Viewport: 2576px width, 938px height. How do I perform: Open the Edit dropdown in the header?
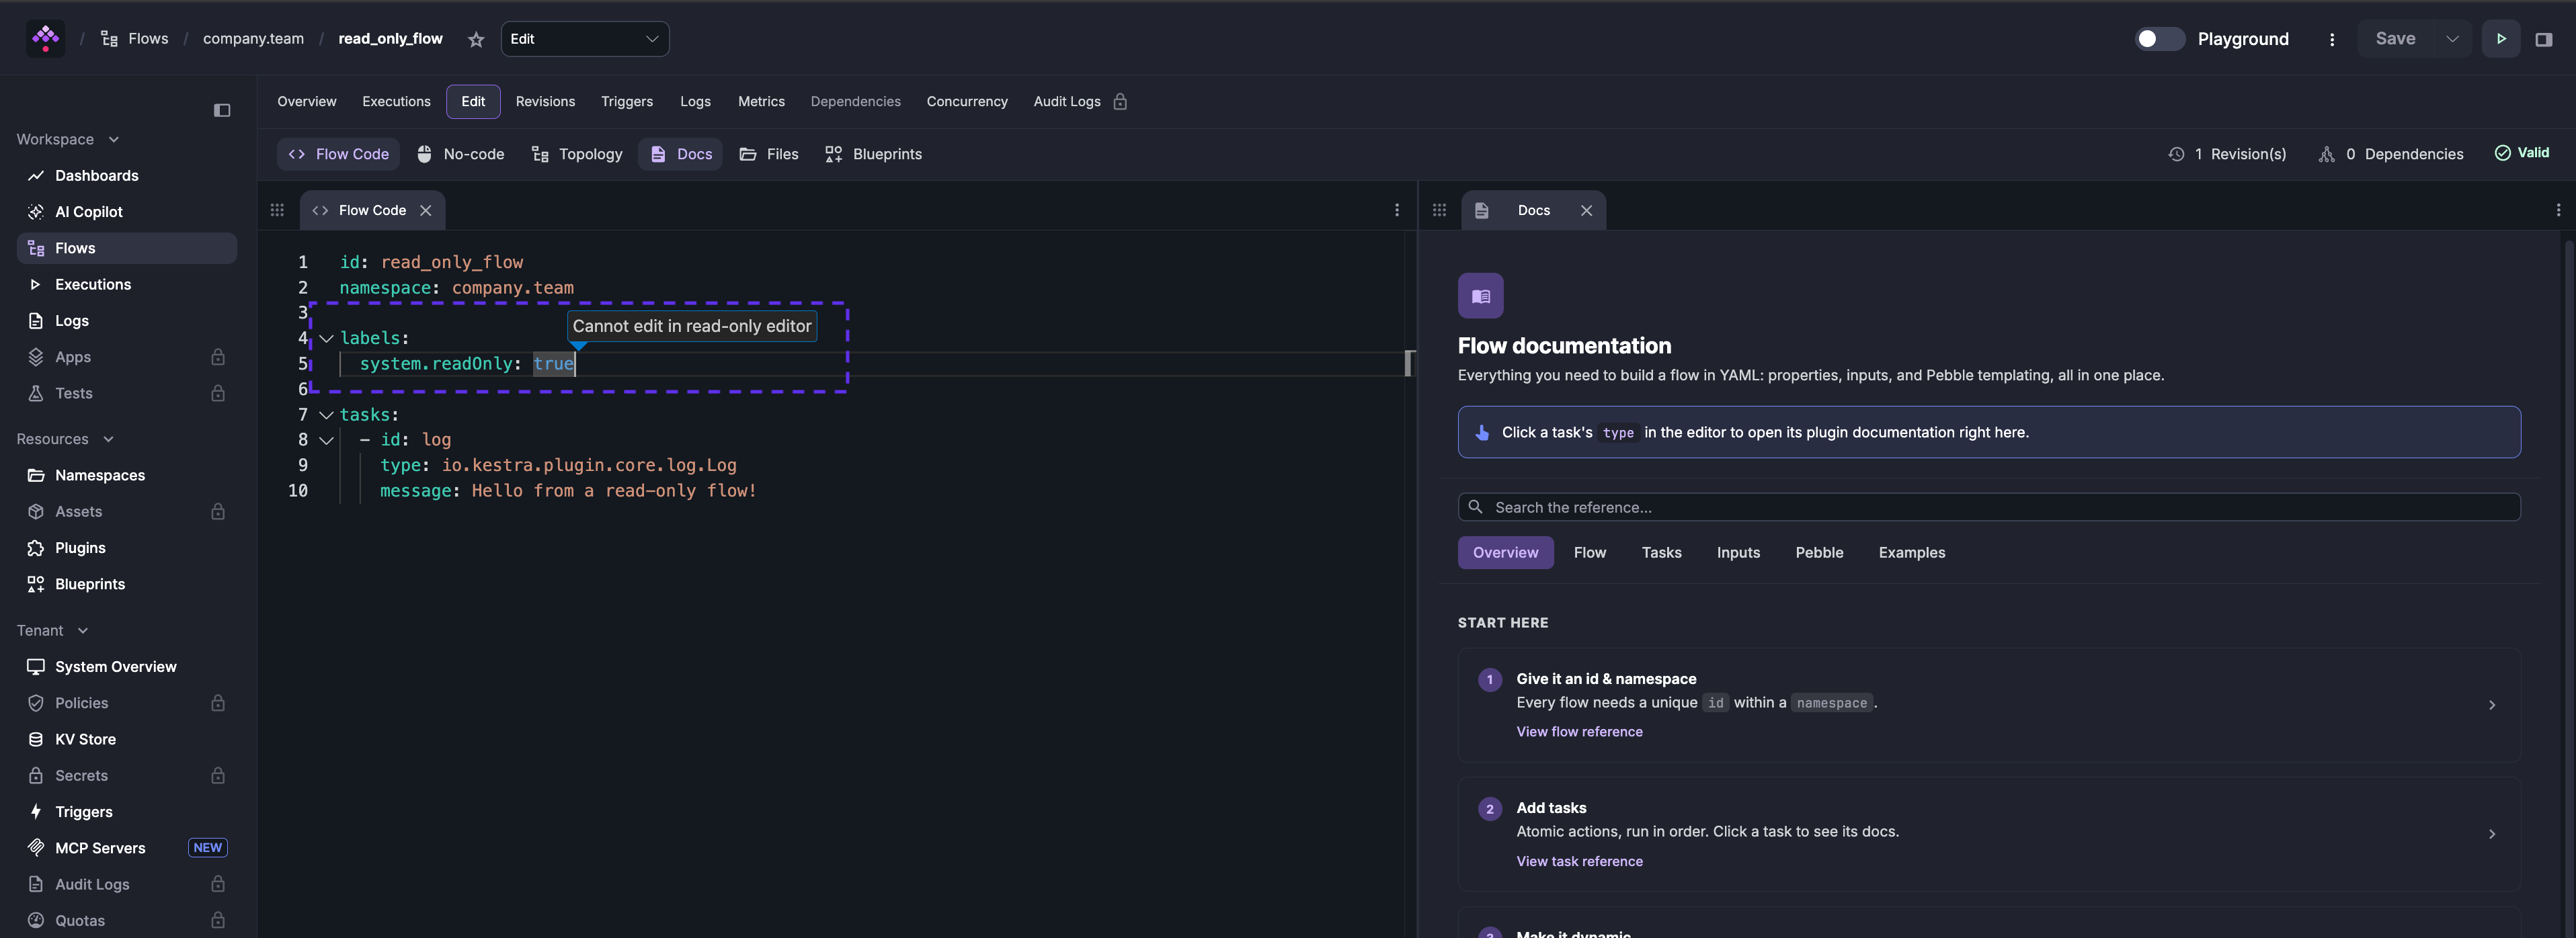pyautogui.click(x=585, y=39)
